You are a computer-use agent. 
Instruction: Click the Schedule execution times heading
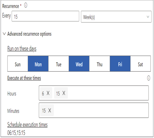pyautogui.click(x=27, y=124)
